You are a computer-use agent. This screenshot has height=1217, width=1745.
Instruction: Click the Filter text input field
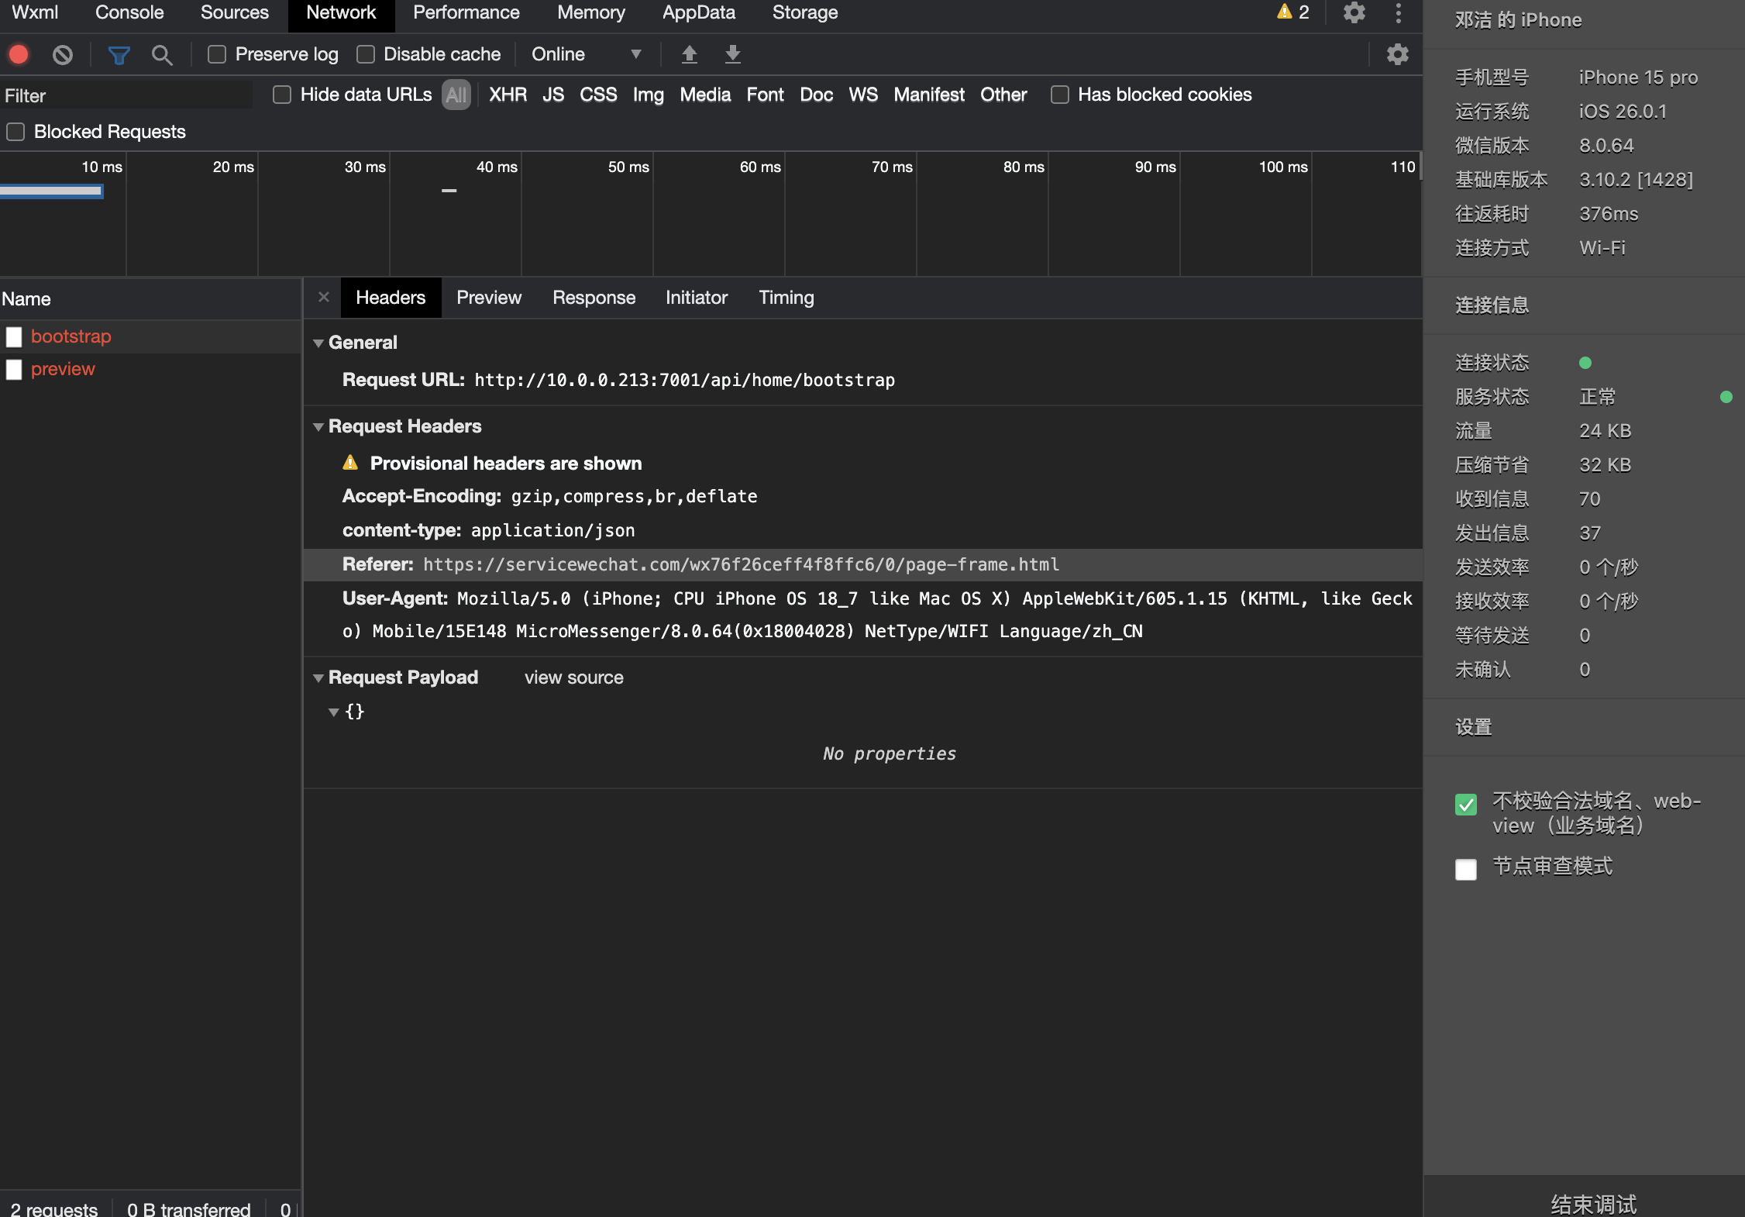pyautogui.click(x=126, y=95)
